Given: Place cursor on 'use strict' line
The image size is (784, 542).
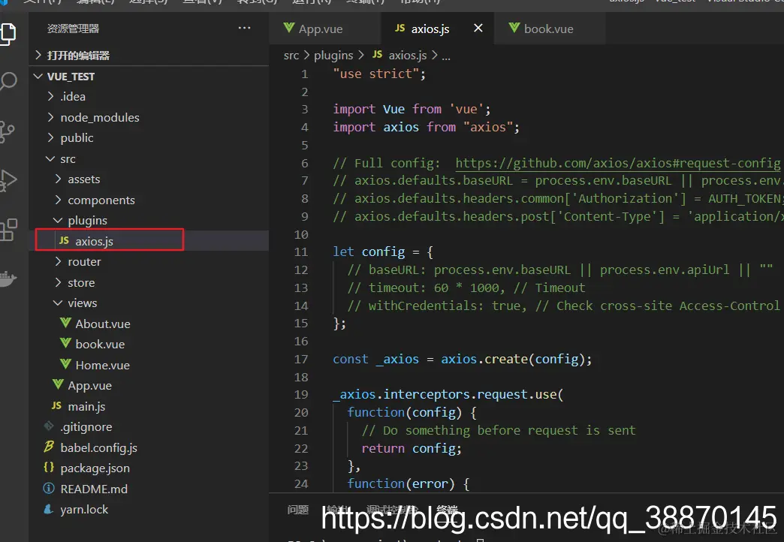Looking at the screenshot, I should tap(379, 74).
